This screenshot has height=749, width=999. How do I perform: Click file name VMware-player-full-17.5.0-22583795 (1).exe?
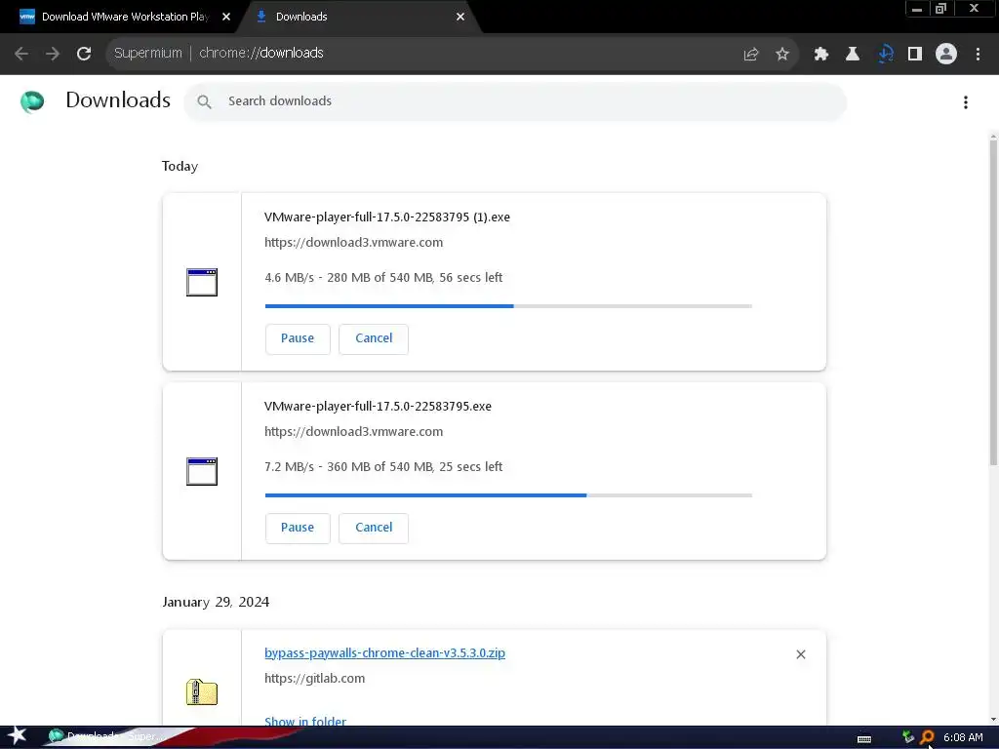pos(387,217)
